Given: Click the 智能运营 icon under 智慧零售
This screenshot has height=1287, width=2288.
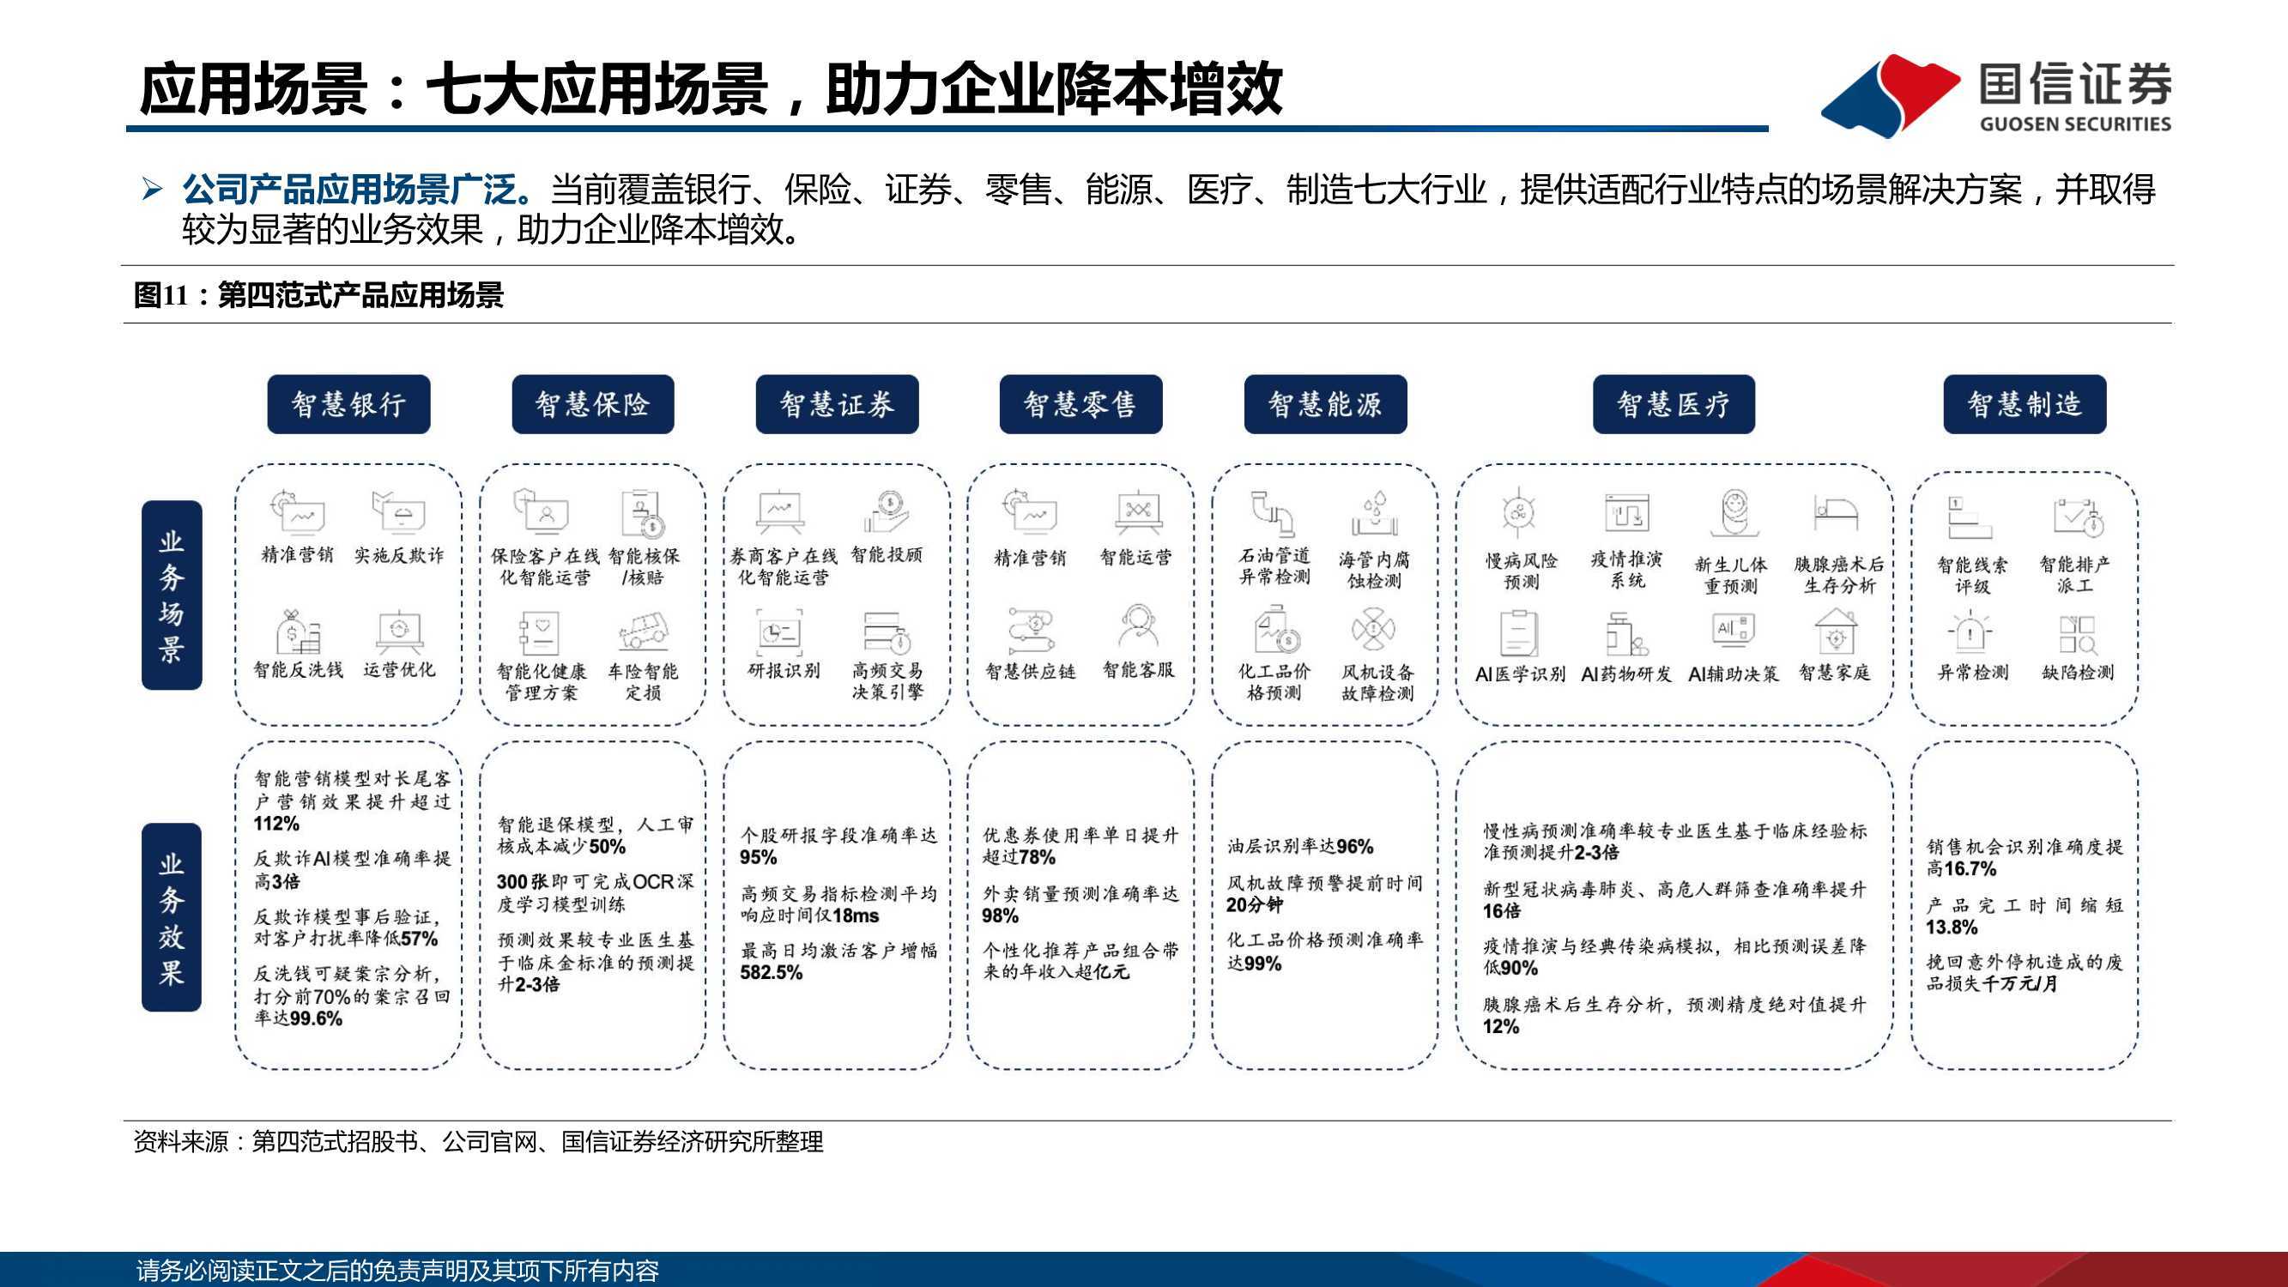Looking at the screenshot, I should 1138,512.
